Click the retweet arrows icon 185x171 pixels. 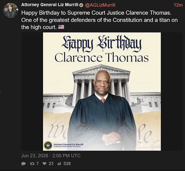coord(32,164)
